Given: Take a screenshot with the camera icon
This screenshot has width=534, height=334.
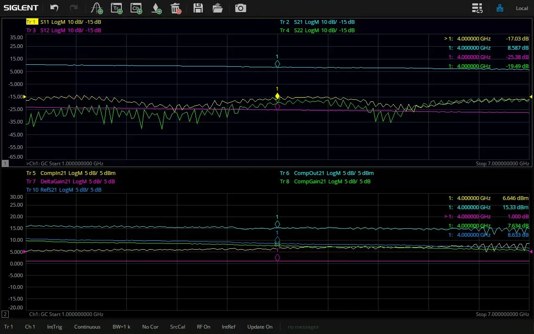Looking at the screenshot, I should coord(240,8).
